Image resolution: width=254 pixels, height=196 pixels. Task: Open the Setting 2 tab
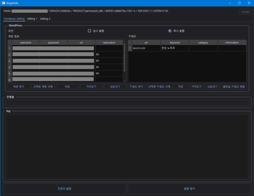(45, 19)
